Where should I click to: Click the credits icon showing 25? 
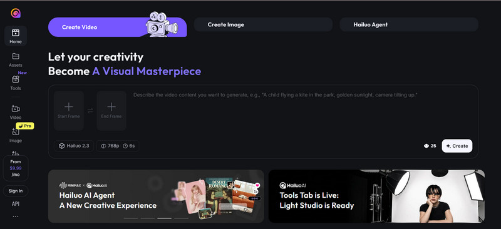pyautogui.click(x=426, y=146)
